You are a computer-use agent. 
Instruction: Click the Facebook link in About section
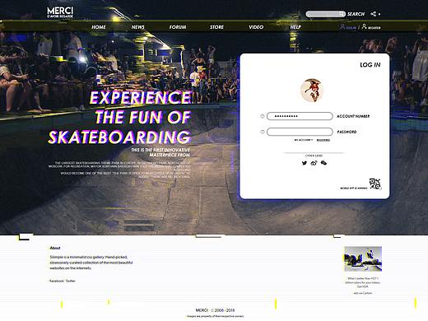[57, 281]
